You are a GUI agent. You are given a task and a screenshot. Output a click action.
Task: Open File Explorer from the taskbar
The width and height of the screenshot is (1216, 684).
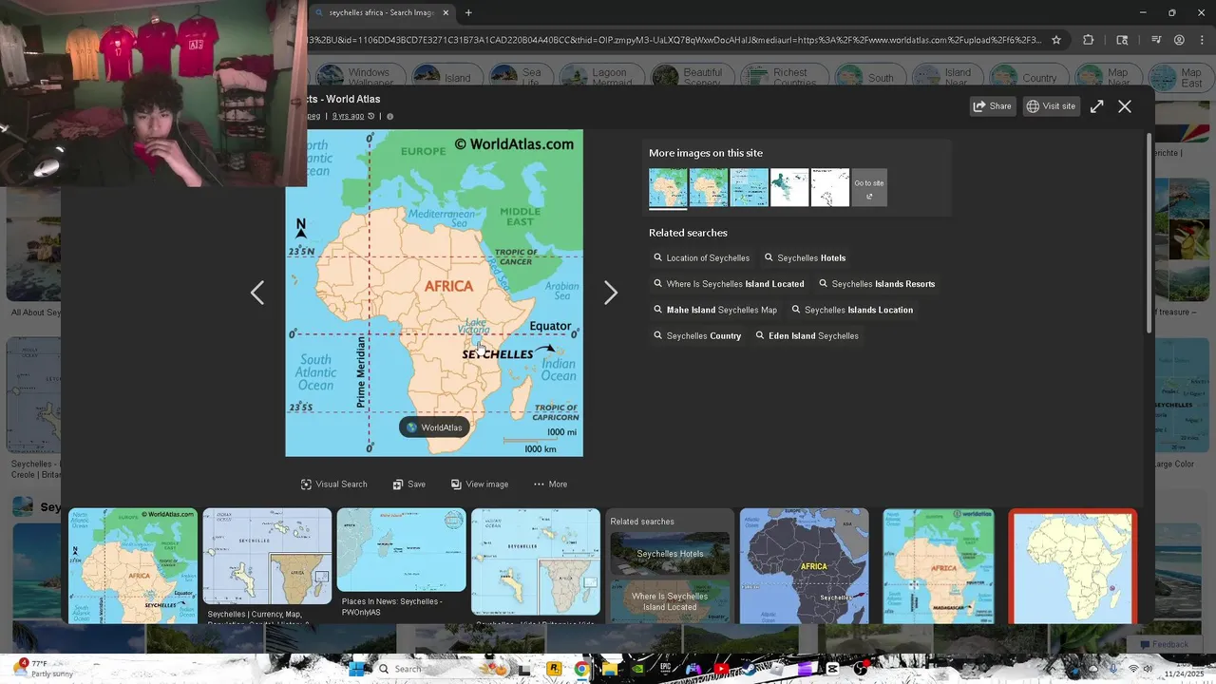click(609, 669)
